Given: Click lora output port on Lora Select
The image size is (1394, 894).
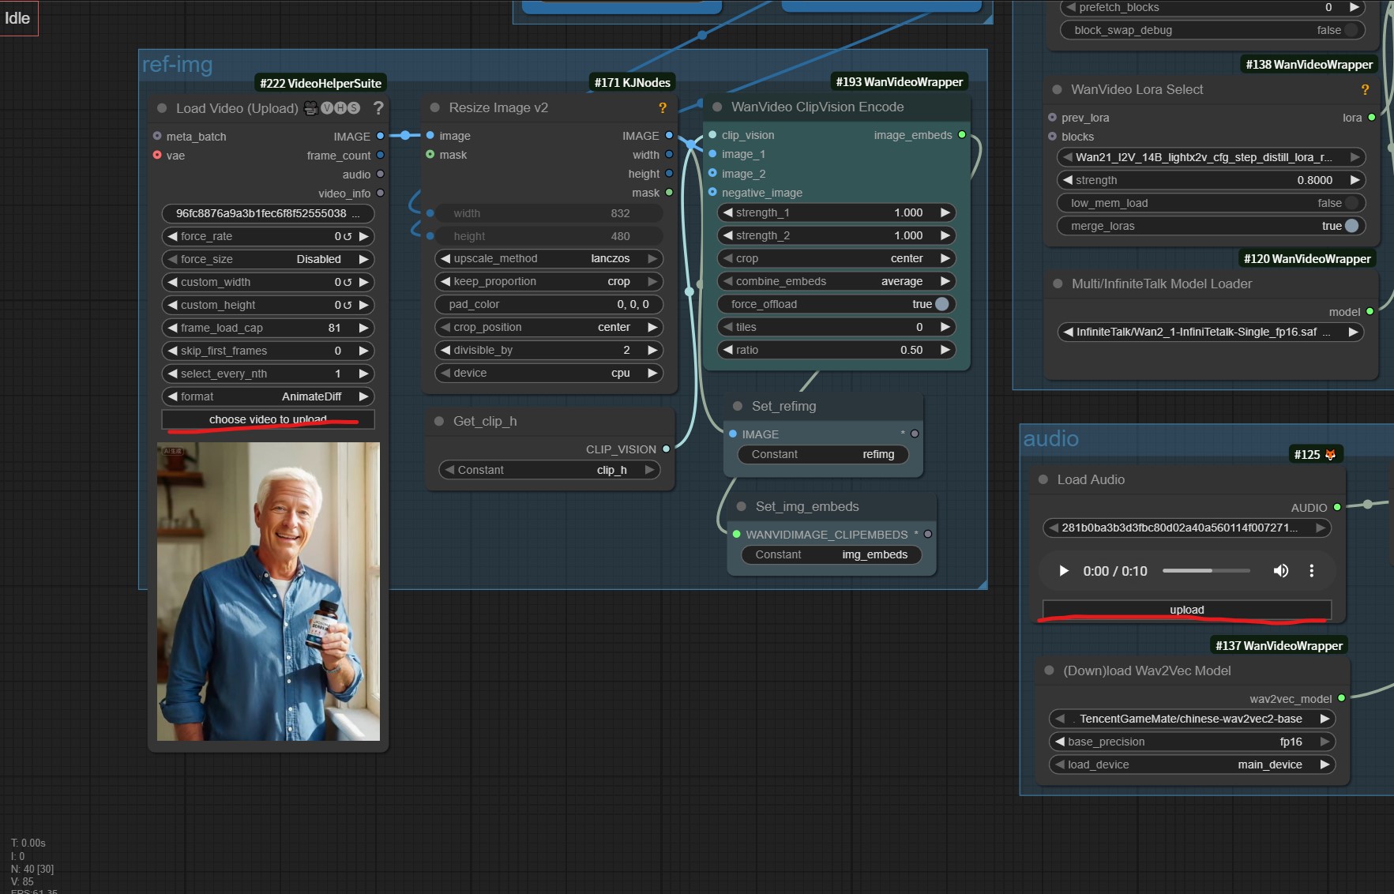Looking at the screenshot, I should [x=1372, y=118].
